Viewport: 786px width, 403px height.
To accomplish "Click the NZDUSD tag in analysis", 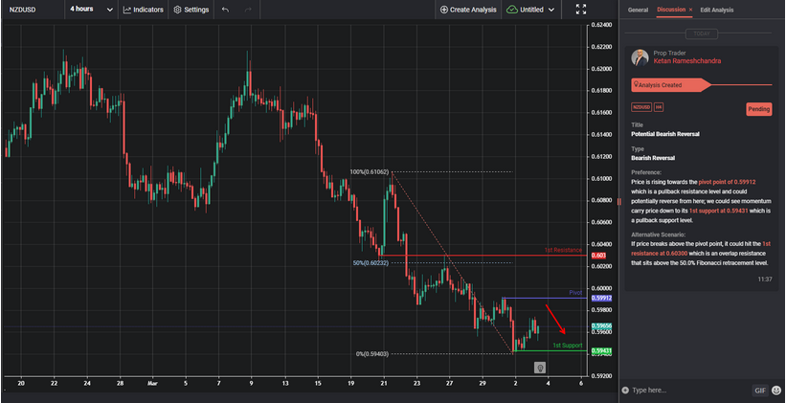I will (641, 107).
